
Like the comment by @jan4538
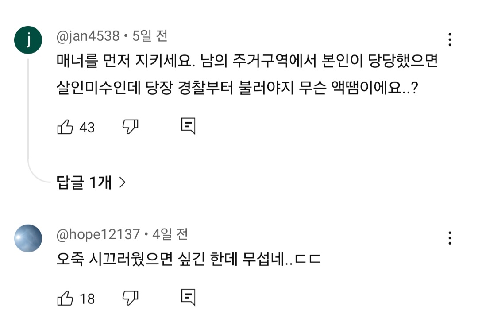click(x=65, y=128)
